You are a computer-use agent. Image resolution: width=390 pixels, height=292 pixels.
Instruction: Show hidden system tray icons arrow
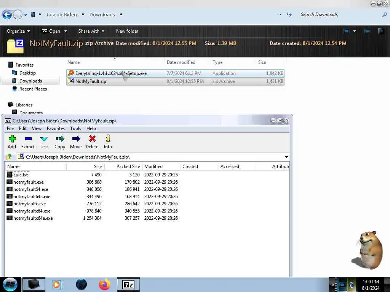pyautogui.click(x=333, y=284)
